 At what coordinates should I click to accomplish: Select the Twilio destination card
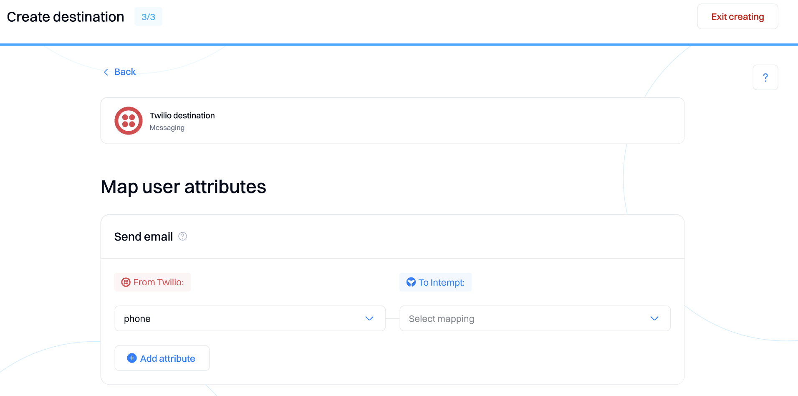click(392, 121)
